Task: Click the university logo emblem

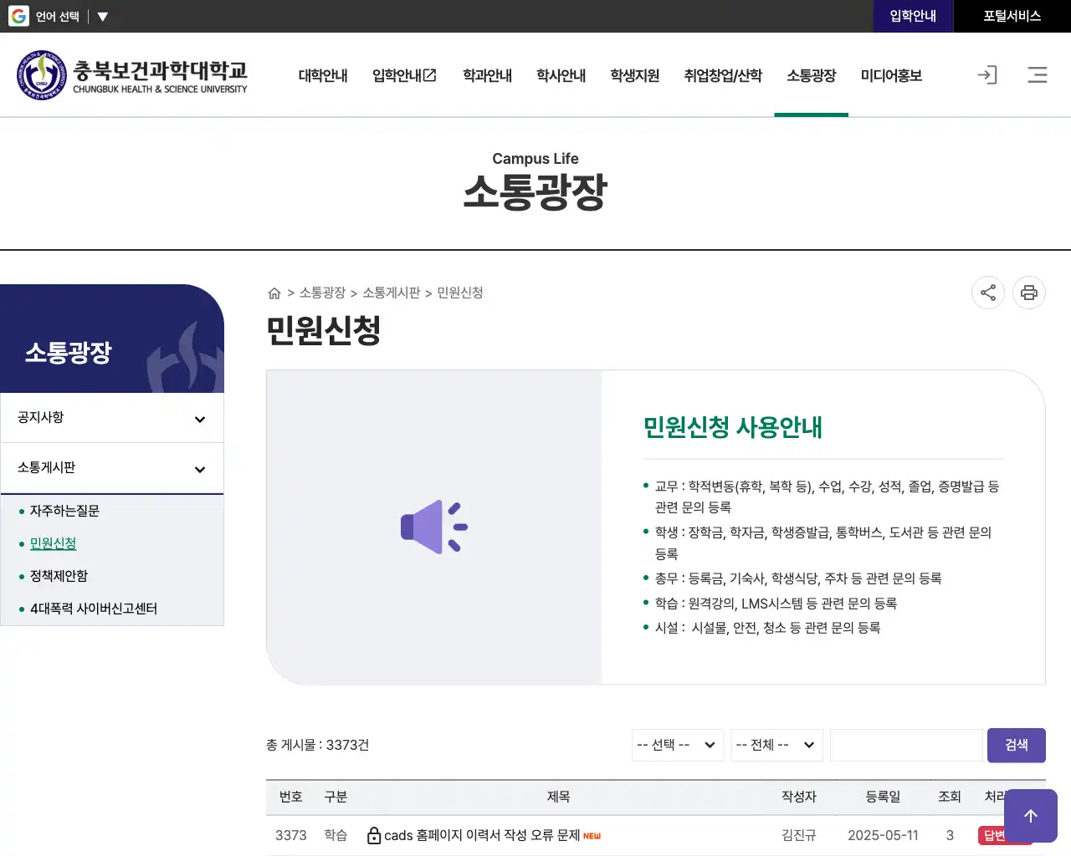Action: (x=41, y=75)
